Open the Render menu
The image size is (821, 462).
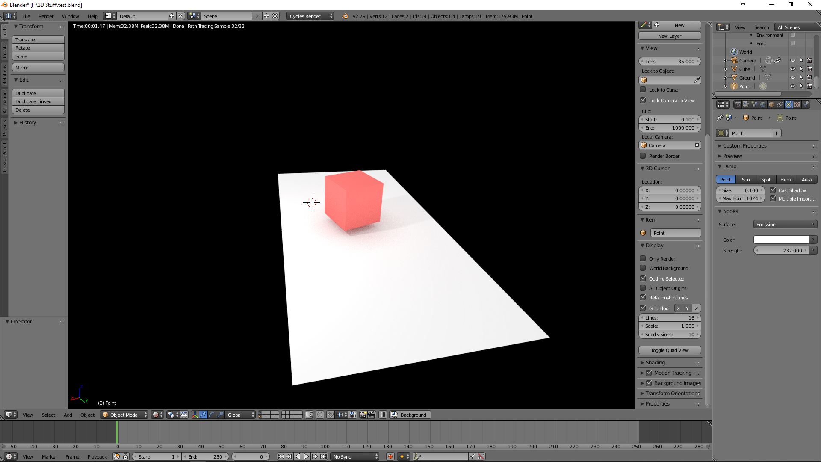pos(46,16)
